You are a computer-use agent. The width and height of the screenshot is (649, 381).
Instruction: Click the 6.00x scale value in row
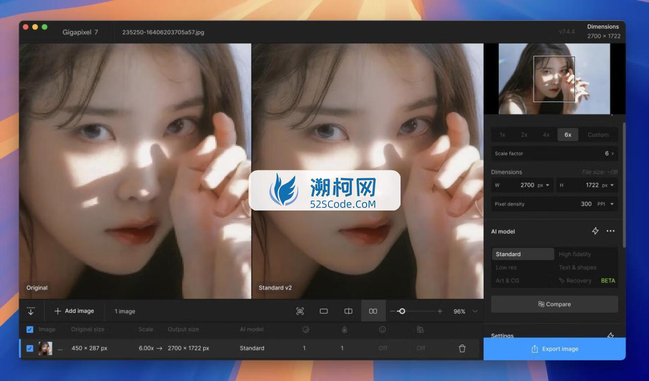[146, 348]
